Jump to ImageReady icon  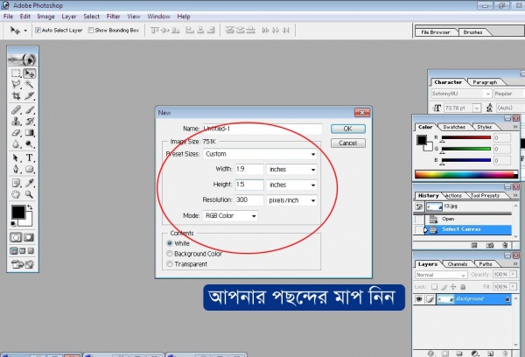(23, 264)
